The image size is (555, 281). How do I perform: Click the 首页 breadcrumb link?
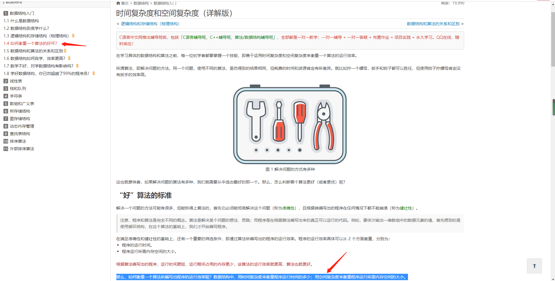pos(124,3)
